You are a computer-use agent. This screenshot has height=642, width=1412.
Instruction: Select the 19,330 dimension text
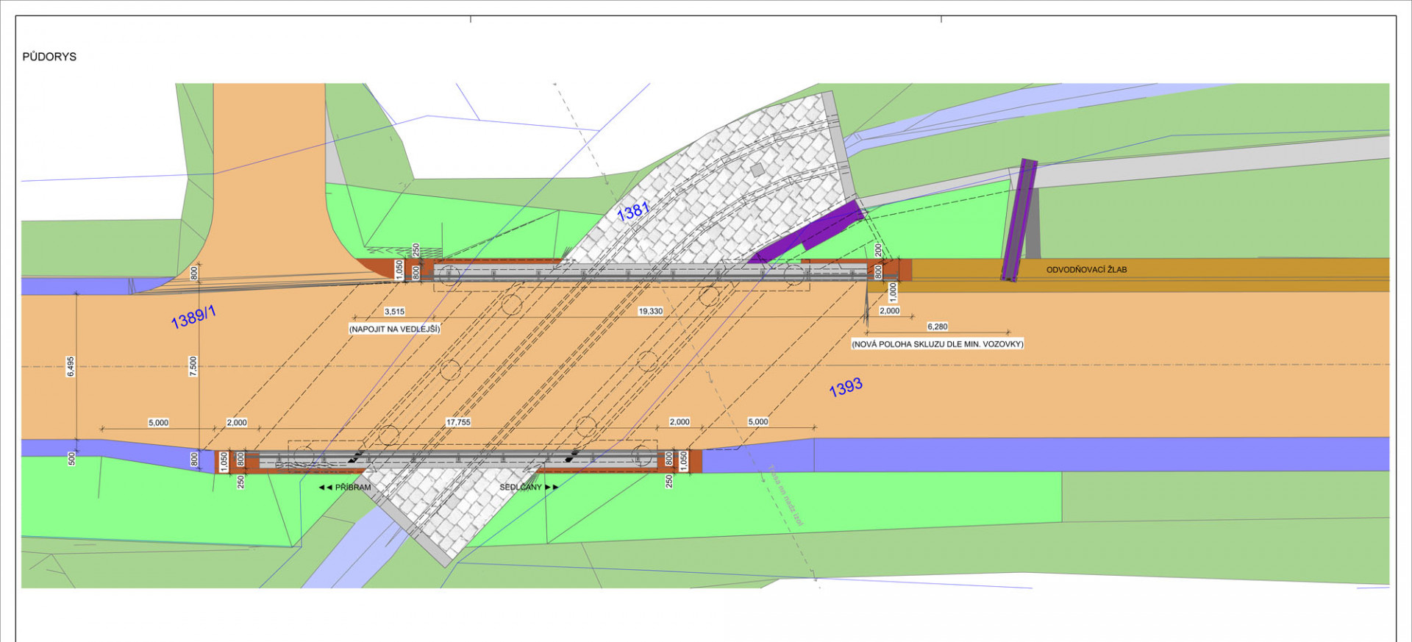tap(650, 312)
